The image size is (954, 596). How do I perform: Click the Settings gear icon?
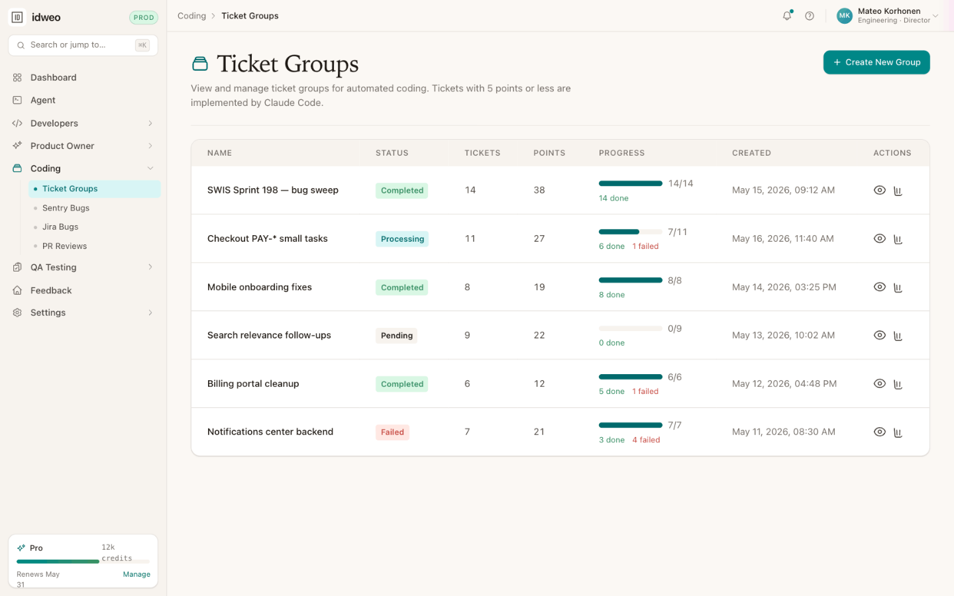click(17, 313)
